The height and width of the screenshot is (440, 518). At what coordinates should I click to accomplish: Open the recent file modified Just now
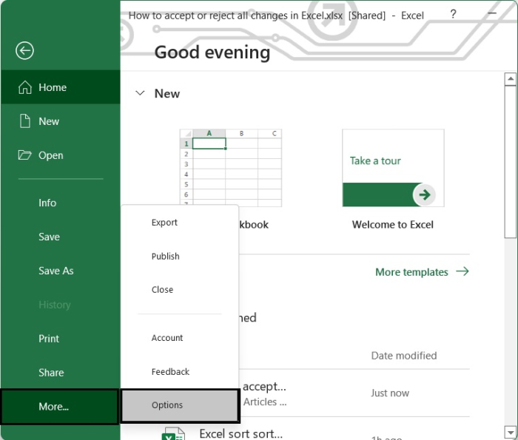[354, 393]
